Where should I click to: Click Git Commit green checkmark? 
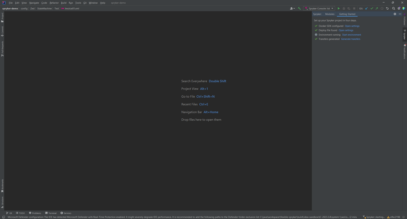(372, 8)
